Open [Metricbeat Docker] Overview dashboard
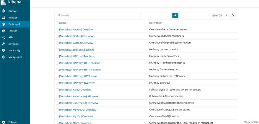The width and height of the screenshot is (259, 124). coord(76,36)
